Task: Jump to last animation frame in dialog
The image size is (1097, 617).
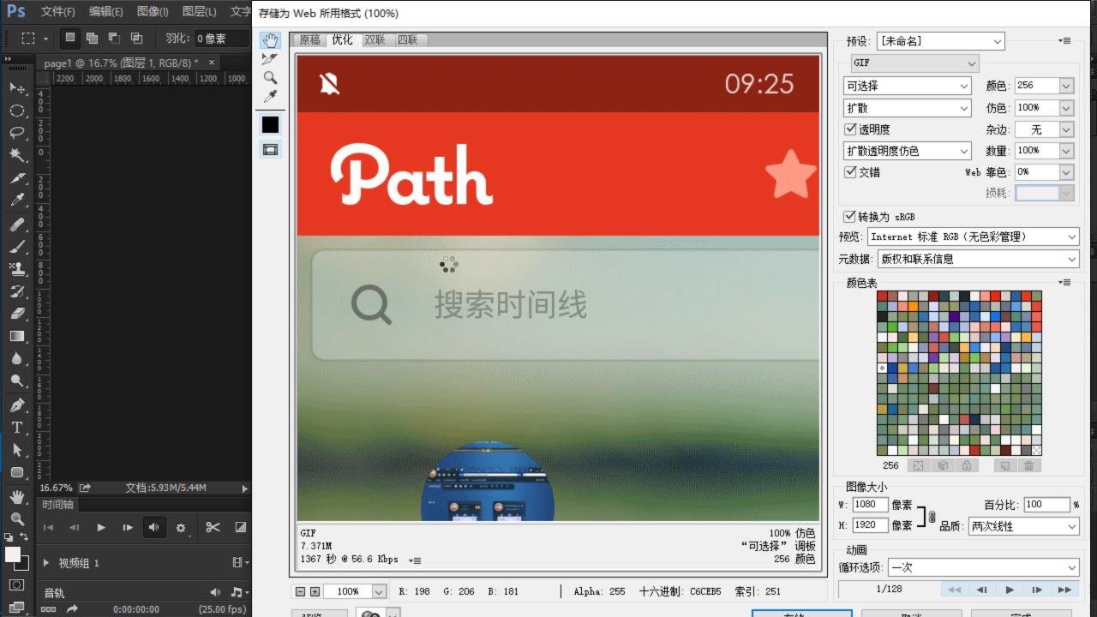Action: coord(1064,590)
